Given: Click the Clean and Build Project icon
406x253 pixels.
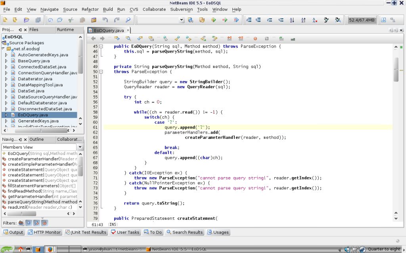Looking at the screenshot, I should pyautogui.click(x=202, y=20).
